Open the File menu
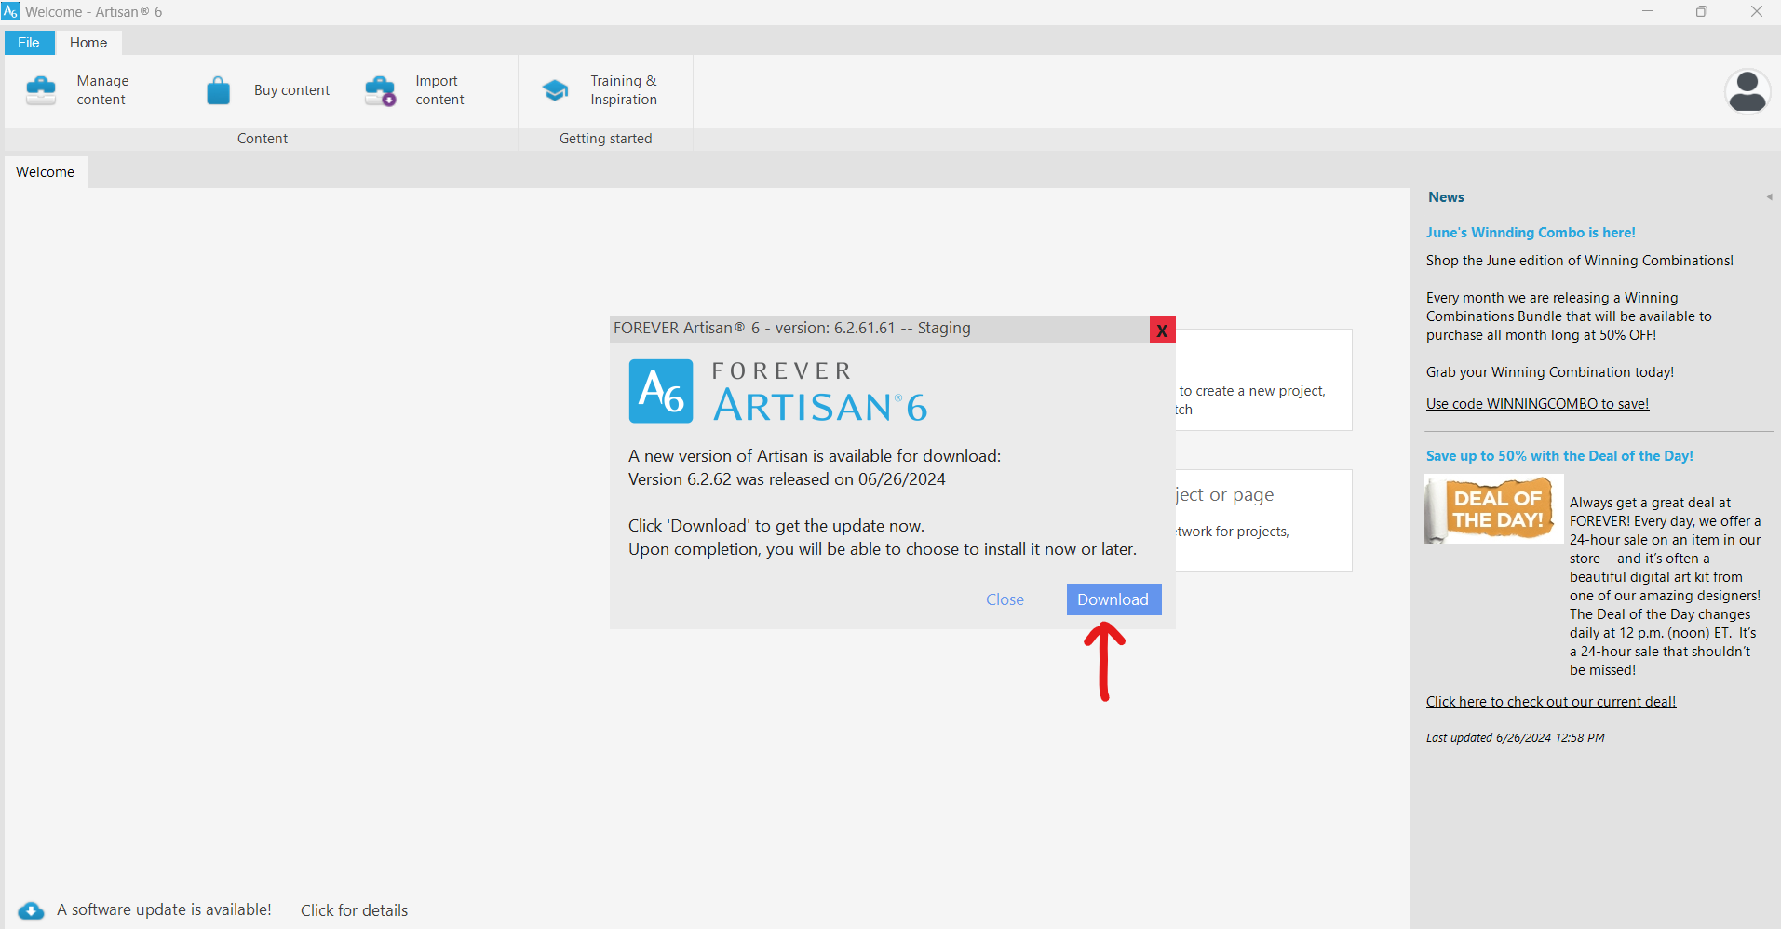The image size is (1781, 929). [29, 43]
